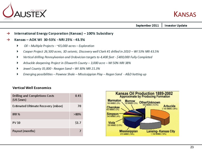Click 'Estimated Ultimate Recovery (mboe)' cell
This screenshot has width=202, height=151.
pos(40,107)
